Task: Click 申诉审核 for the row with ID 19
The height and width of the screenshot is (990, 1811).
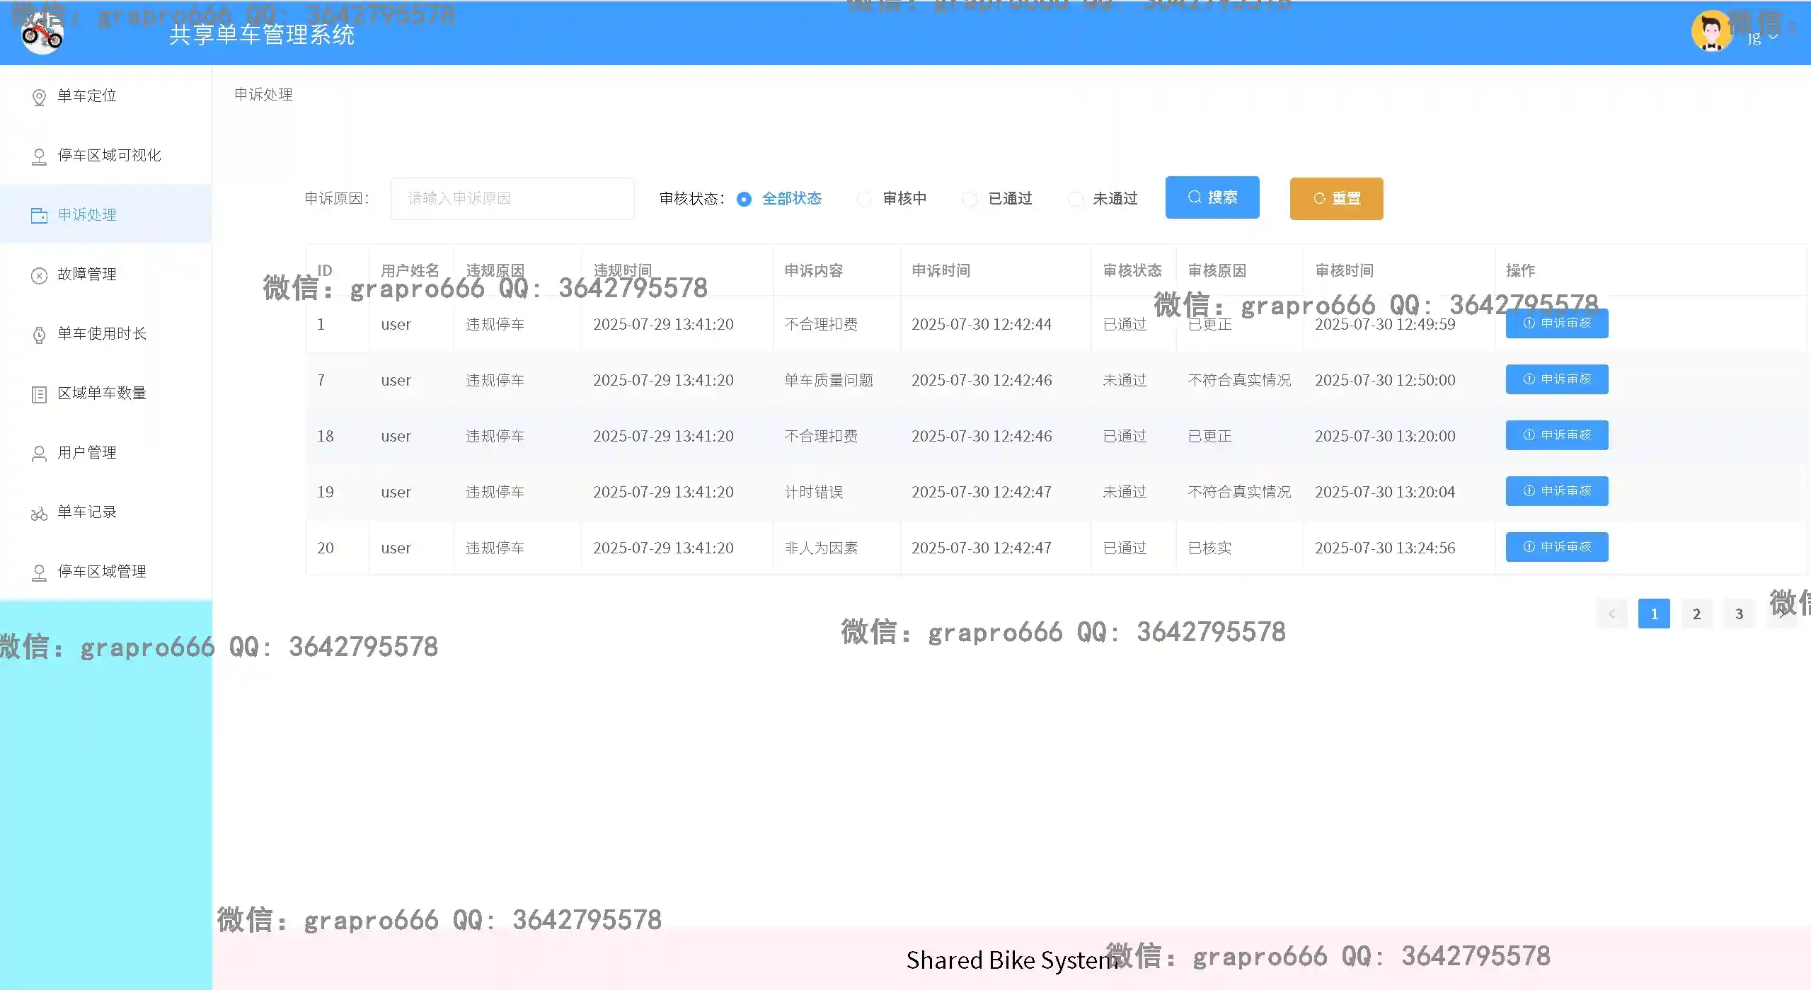Action: coord(1556,491)
